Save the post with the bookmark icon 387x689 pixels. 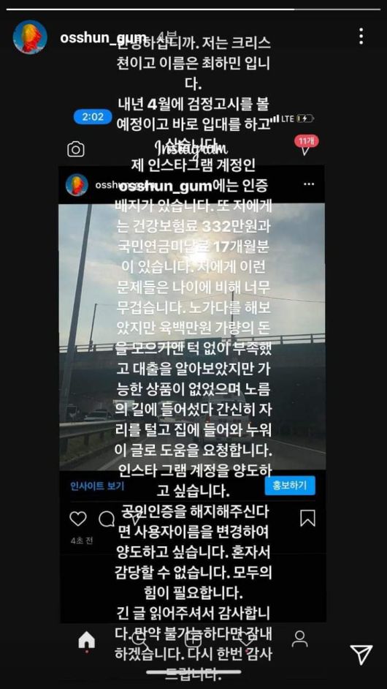[307, 518]
